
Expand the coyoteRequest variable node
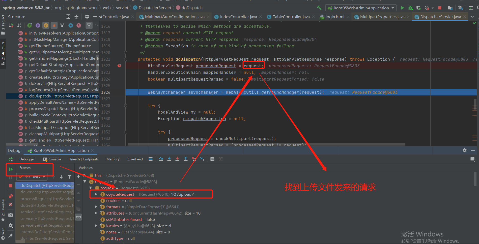click(96, 194)
